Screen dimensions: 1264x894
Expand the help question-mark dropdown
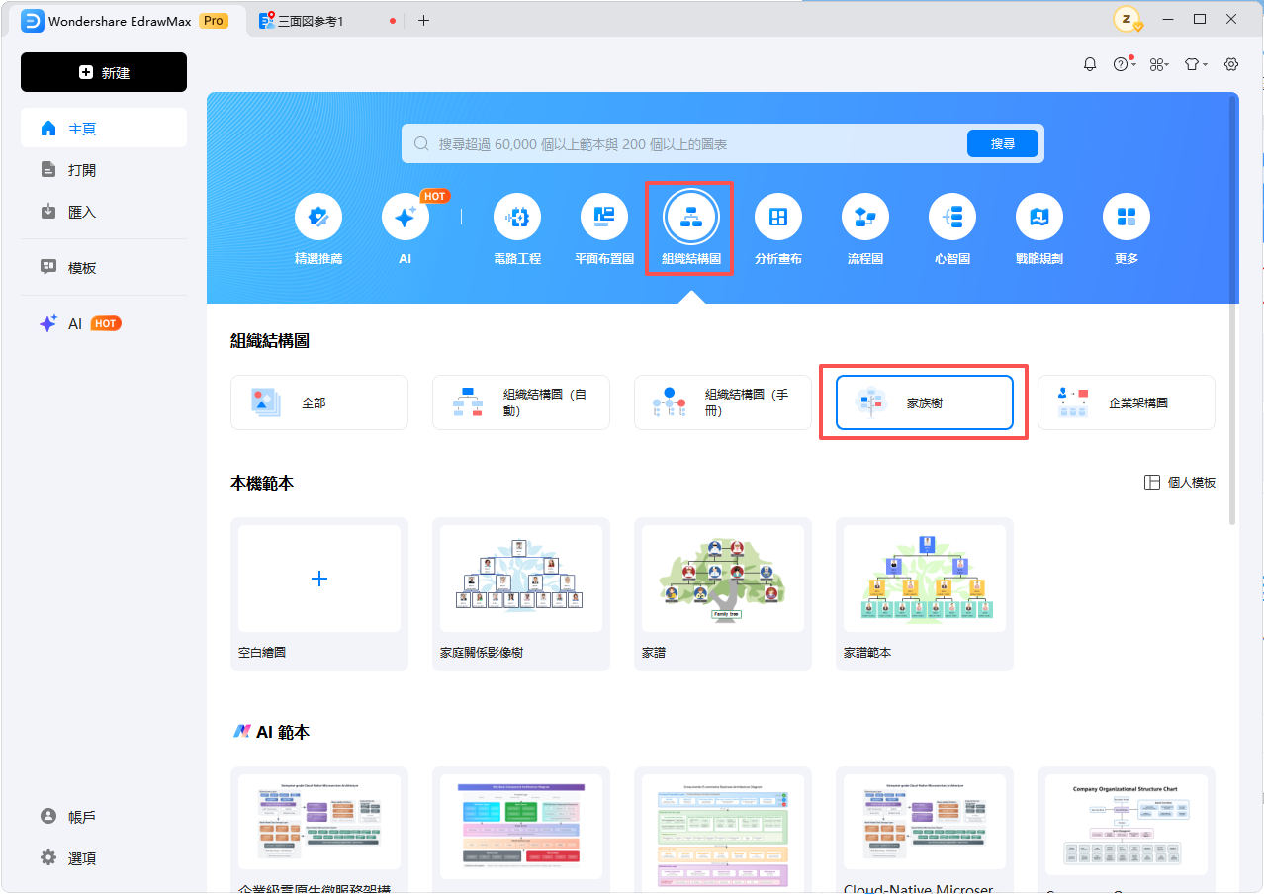pyautogui.click(x=1124, y=64)
